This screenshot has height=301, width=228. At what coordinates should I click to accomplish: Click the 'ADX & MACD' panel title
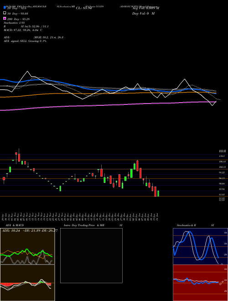pos(15,225)
